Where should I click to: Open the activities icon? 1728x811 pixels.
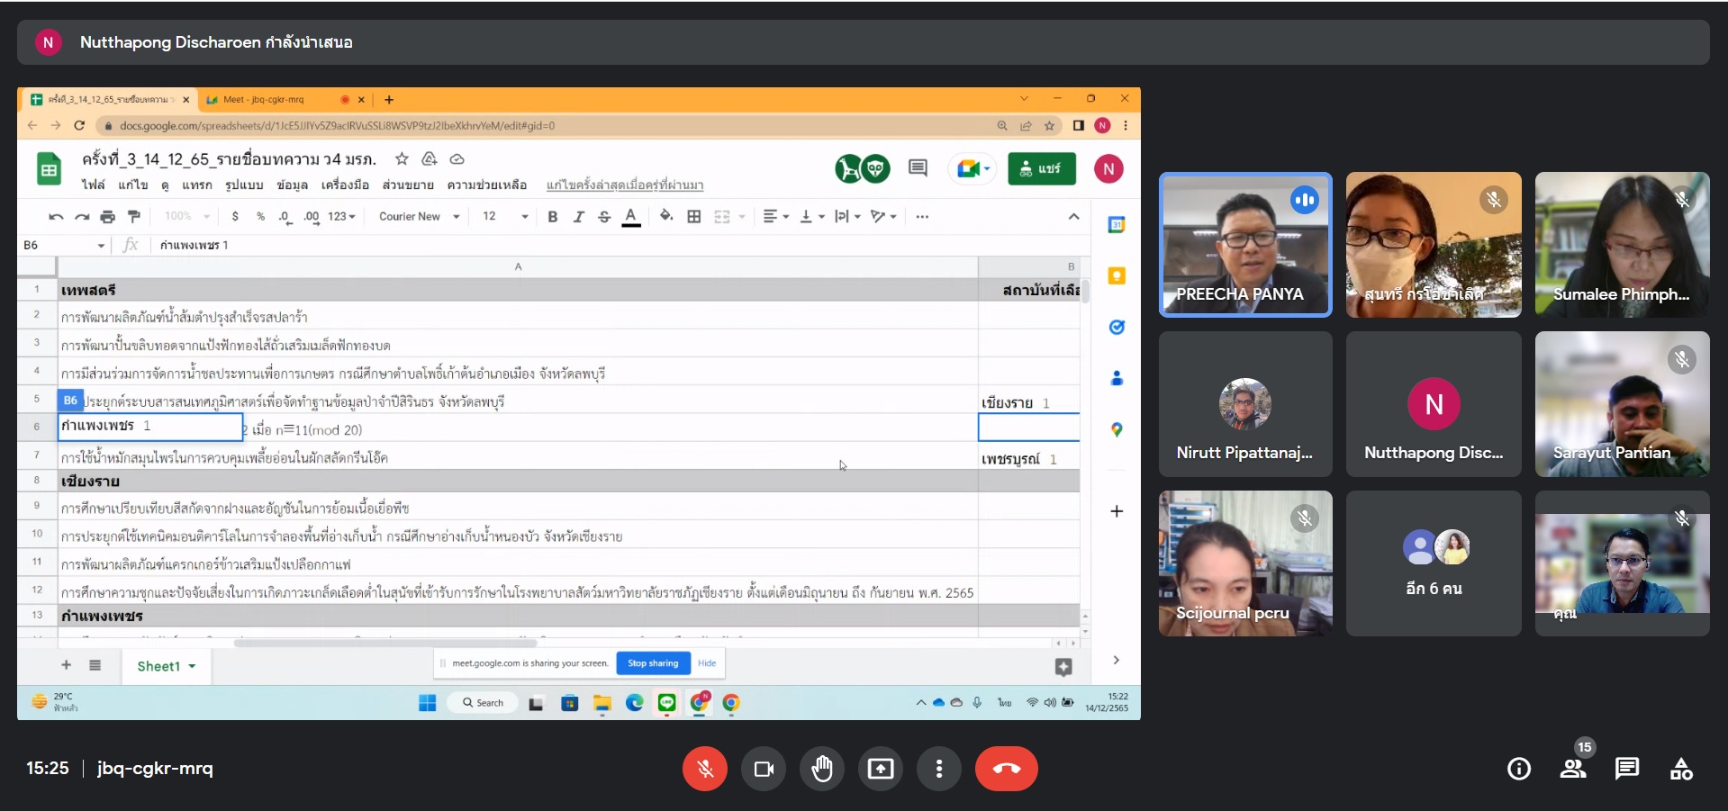pyautogui.click(x=1680, y=769)
